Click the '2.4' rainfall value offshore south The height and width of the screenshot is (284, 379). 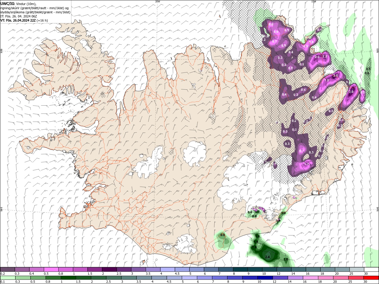(267, 257)
